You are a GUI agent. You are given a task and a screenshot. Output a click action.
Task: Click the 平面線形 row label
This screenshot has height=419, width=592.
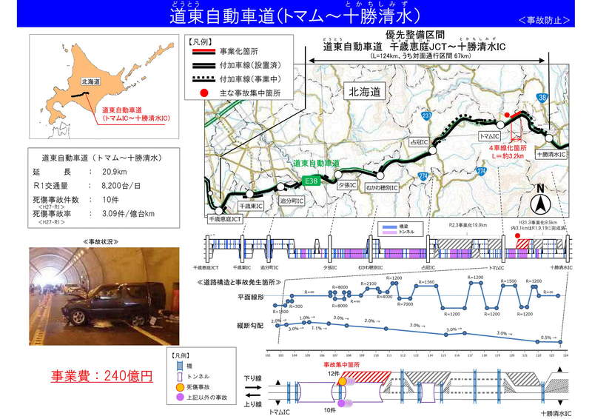click(x=251, y=297)
